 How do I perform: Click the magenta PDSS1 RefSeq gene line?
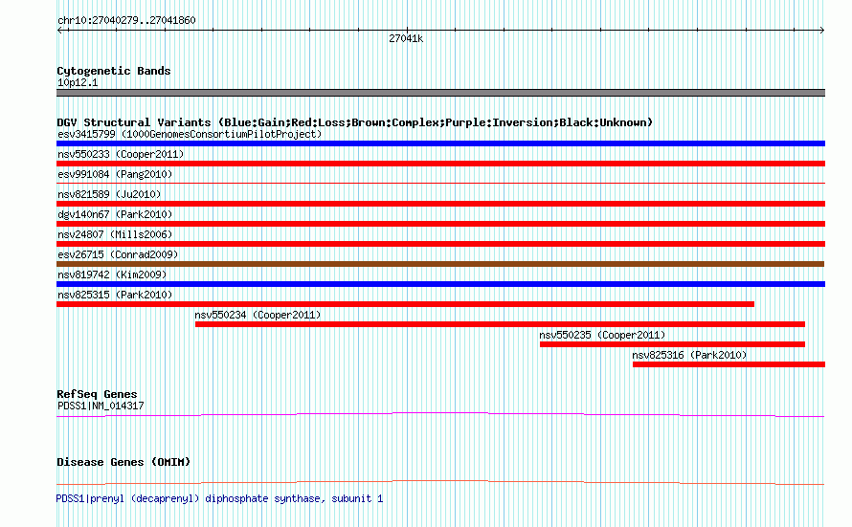tap(440, 415)
